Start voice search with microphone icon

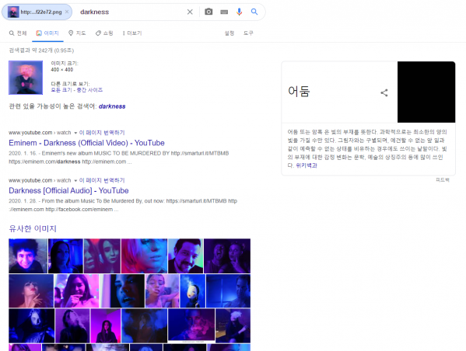coord(240,12)
